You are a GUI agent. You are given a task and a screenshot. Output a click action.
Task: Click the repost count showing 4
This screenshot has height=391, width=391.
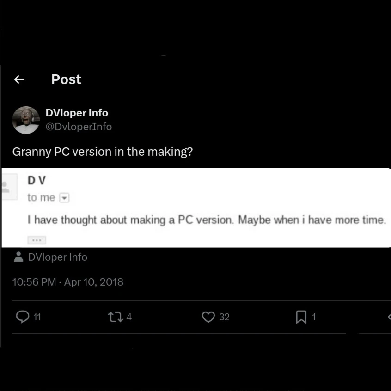(129, 317)
